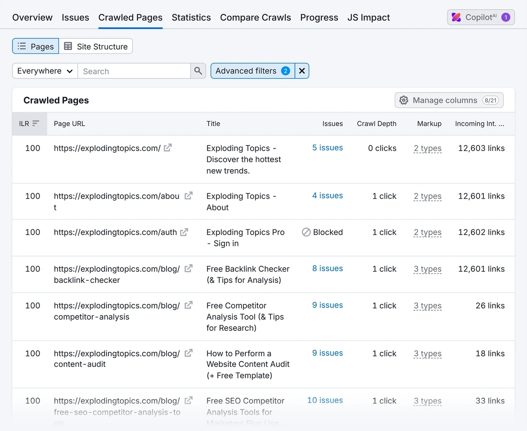Click the Page URL column header
Viewport: 527px width, 431px height.
pos(69,123)
